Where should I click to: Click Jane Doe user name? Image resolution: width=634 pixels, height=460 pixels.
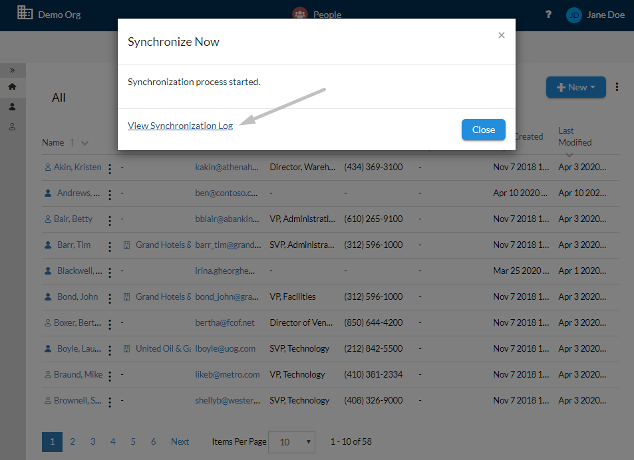605,15
